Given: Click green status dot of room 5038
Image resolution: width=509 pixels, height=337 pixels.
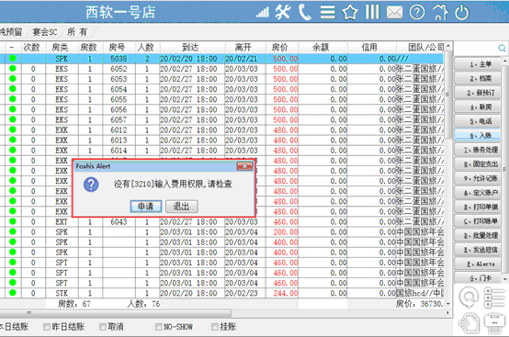Looking at the screenshot, I should click(13, 59).
